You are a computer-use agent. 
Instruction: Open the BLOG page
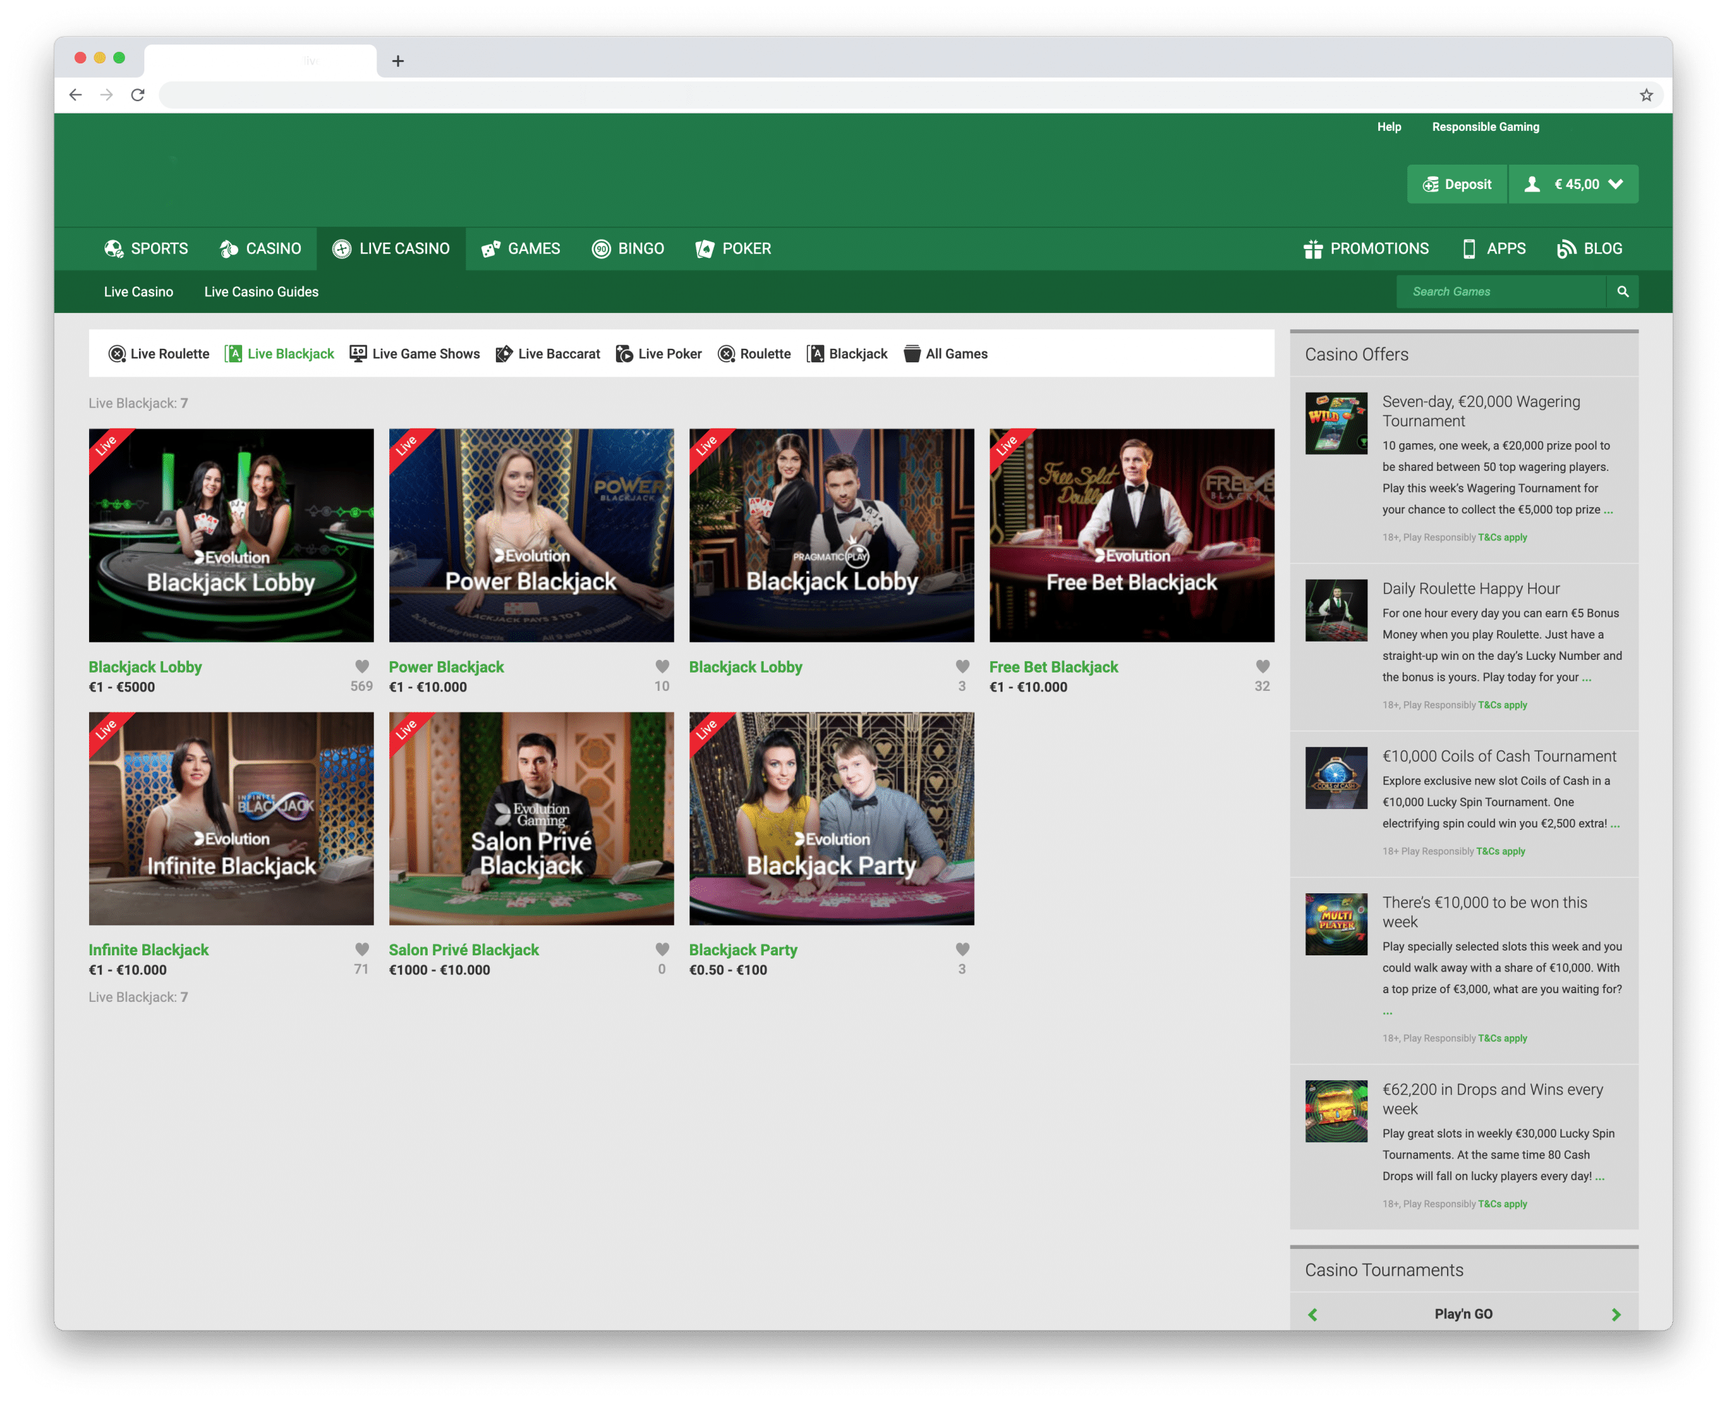point(1589,249)
